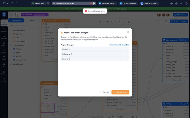Image resolution: width=190 pixels, height=118 pixels.
Task: Select history model in tree
Action: tap(18, 49)
